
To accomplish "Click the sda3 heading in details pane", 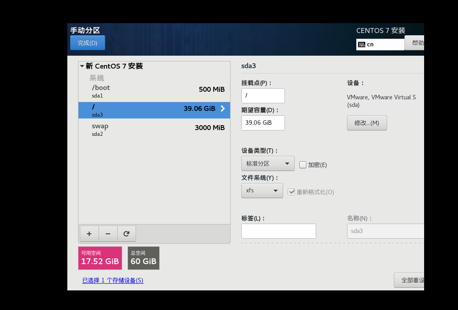I will tap(248, 65).
